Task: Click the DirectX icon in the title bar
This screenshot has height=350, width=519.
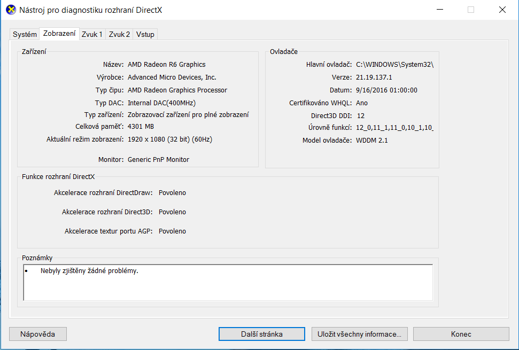Action: tap(11, 10)
